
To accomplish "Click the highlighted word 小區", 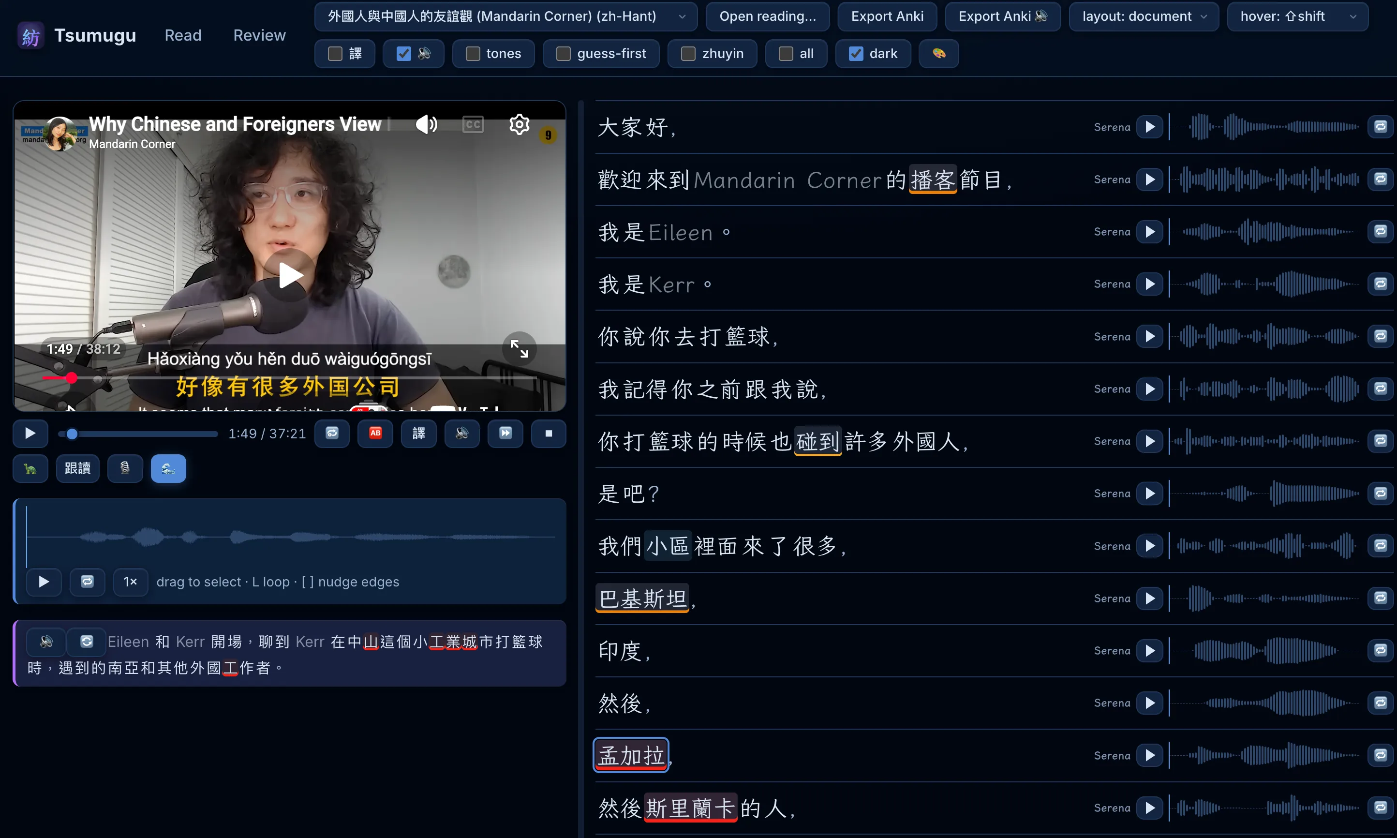I will [x=668, y=546].
